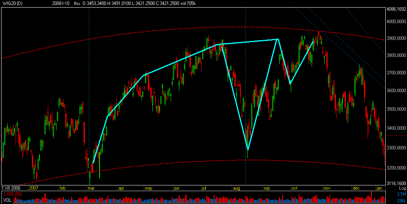Click the vol:705k header value
The width and height of the screenshot is (407, 204).
click(x=189, y=4)
